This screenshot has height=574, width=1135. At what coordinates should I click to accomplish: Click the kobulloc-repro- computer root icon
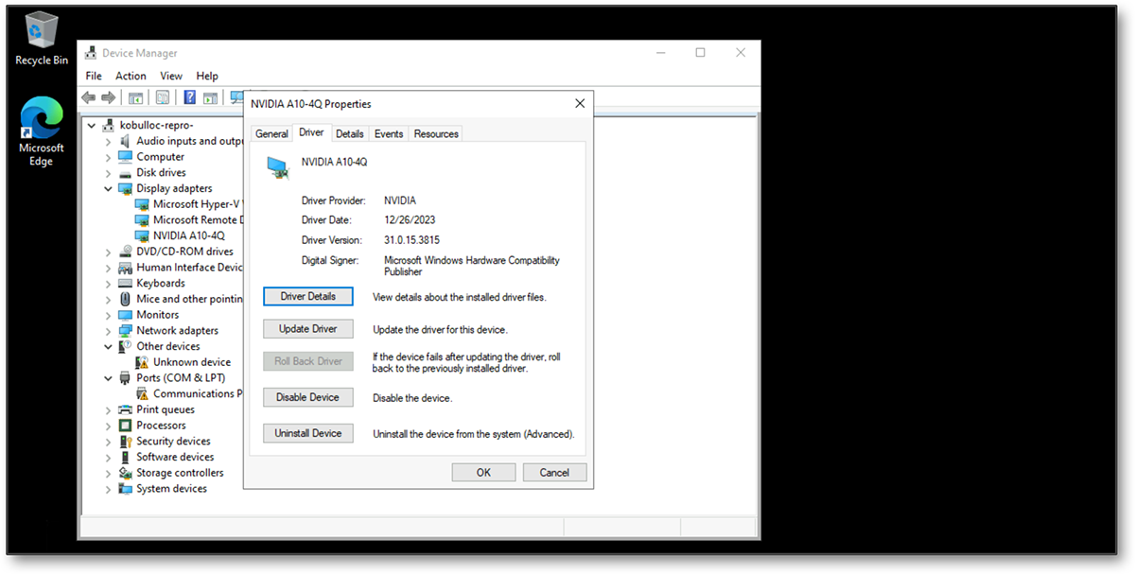pyautogui.click(x=108, y=125)
